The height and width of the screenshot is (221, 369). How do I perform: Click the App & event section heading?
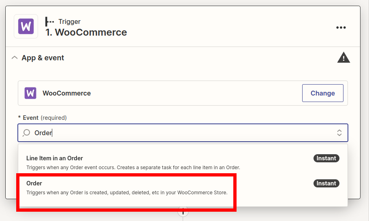point(43,58)
